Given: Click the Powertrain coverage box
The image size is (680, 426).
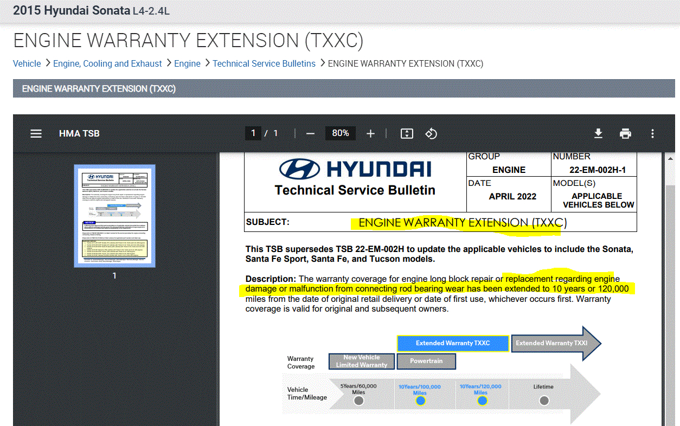Looking at the screenshot, I should [426, 361].
